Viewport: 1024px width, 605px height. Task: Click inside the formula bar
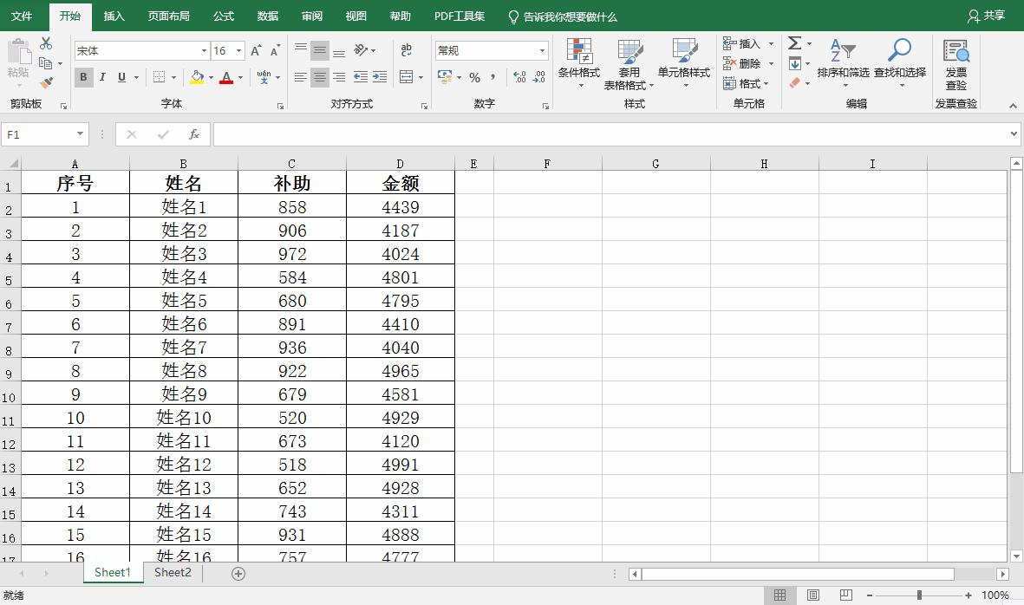pyautogui.click(x=520, y=134)
